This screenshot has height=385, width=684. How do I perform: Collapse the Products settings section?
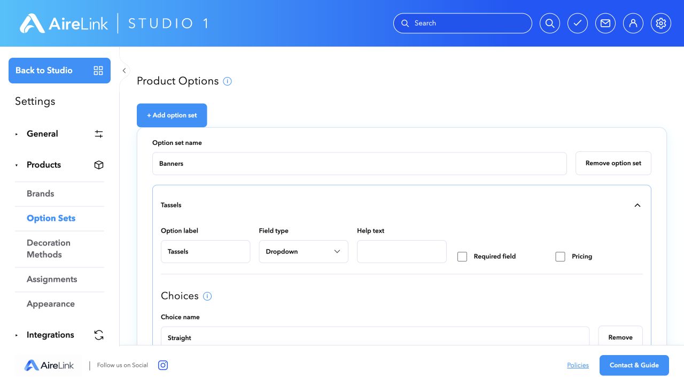pyautogui.click(x=17, y=165)
